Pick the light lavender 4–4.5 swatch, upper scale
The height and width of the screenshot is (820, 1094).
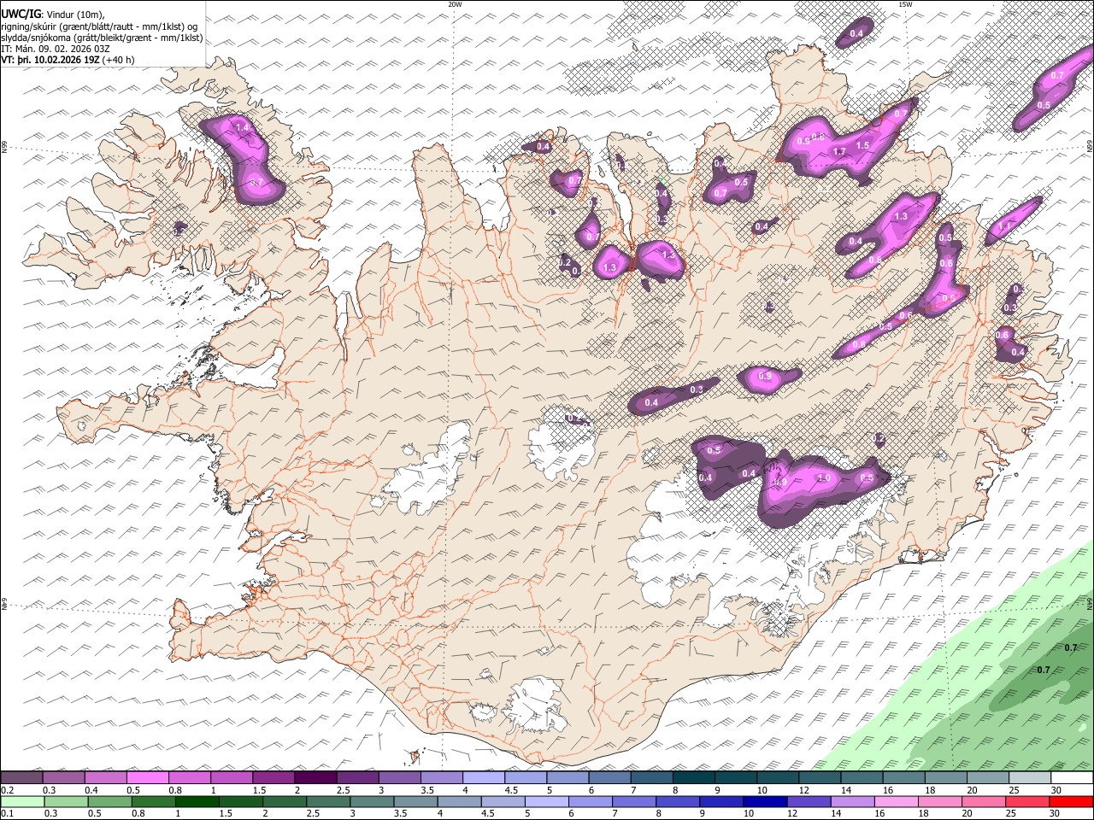(x=483, y=778)
